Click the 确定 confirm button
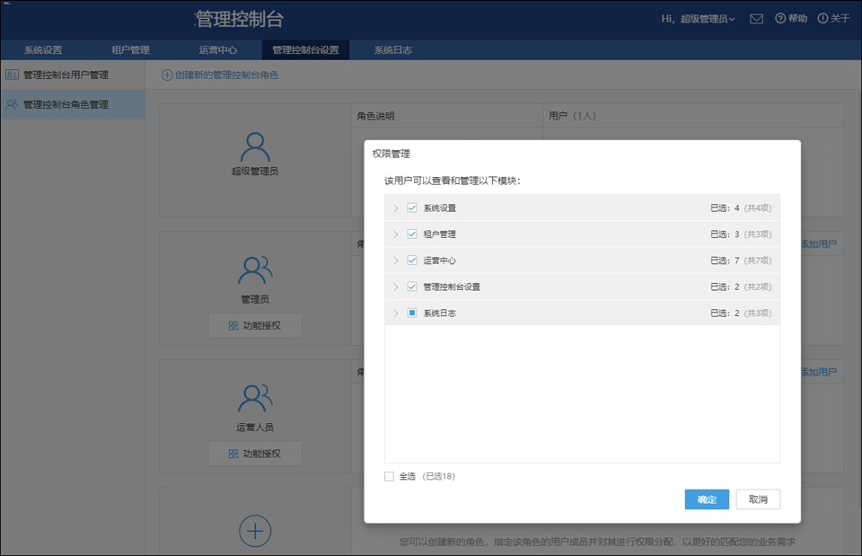 pos(707,499)
